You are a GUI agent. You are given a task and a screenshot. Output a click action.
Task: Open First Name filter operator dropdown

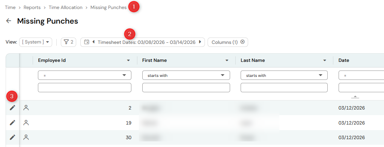click(x=186, y=75)
